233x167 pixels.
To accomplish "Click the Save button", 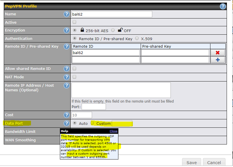I will pos(192,163).
